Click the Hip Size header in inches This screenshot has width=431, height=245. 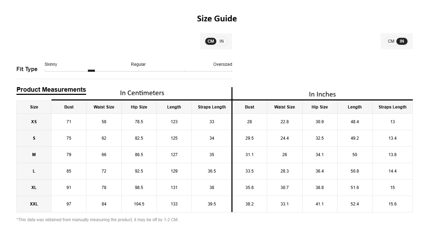320,107
